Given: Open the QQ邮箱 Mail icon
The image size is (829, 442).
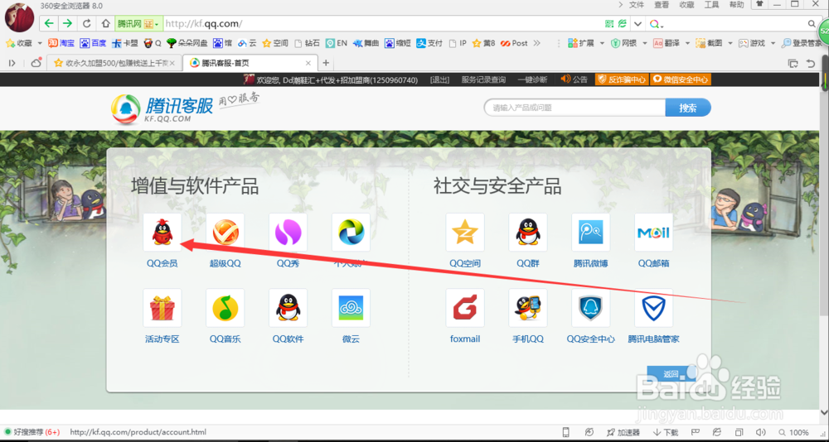Looking at the screenshot, I should [653, 233].
